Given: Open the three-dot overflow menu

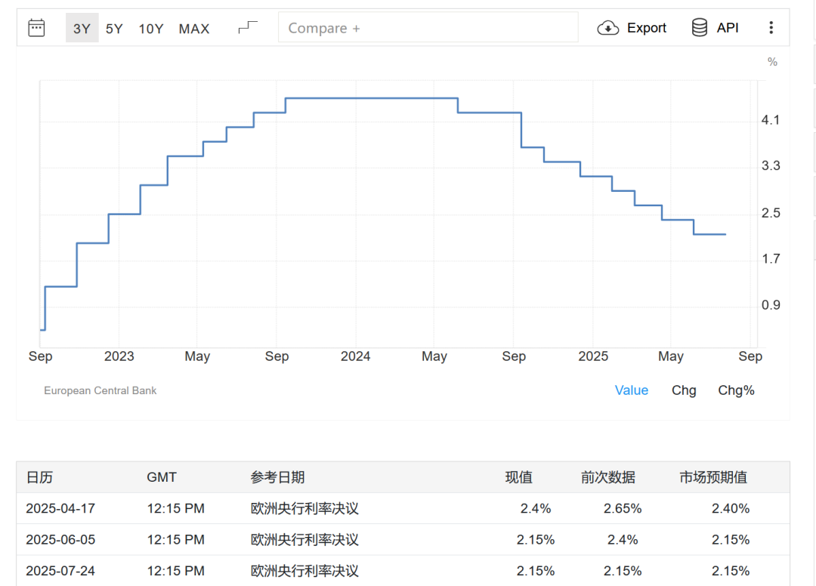Looking at the screenshot, I should coord(771,27).
